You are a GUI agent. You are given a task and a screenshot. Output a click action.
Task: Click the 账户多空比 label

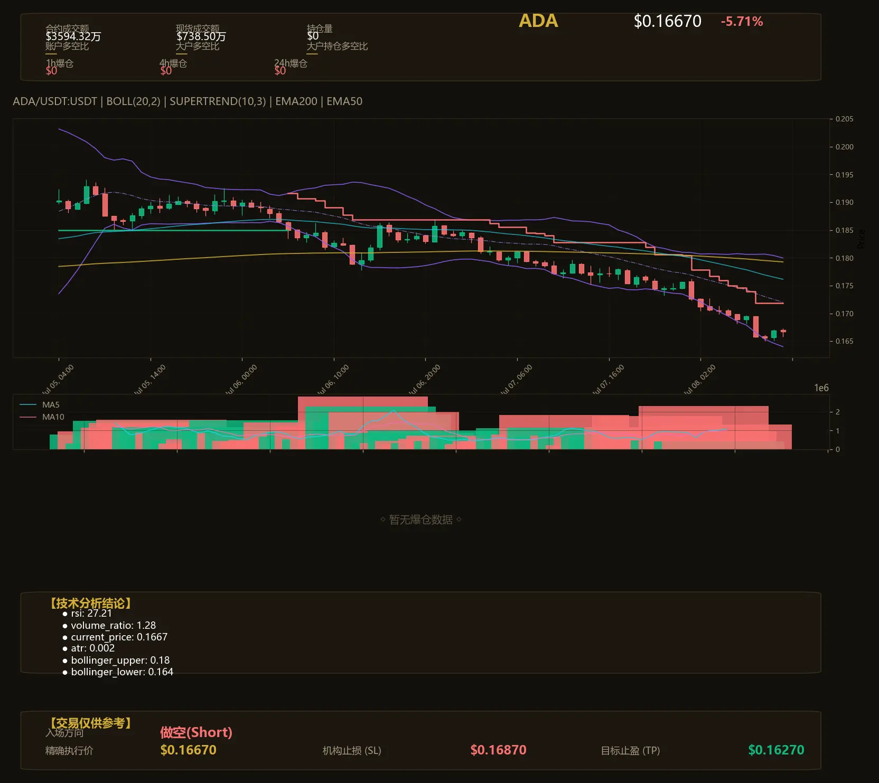67,46
